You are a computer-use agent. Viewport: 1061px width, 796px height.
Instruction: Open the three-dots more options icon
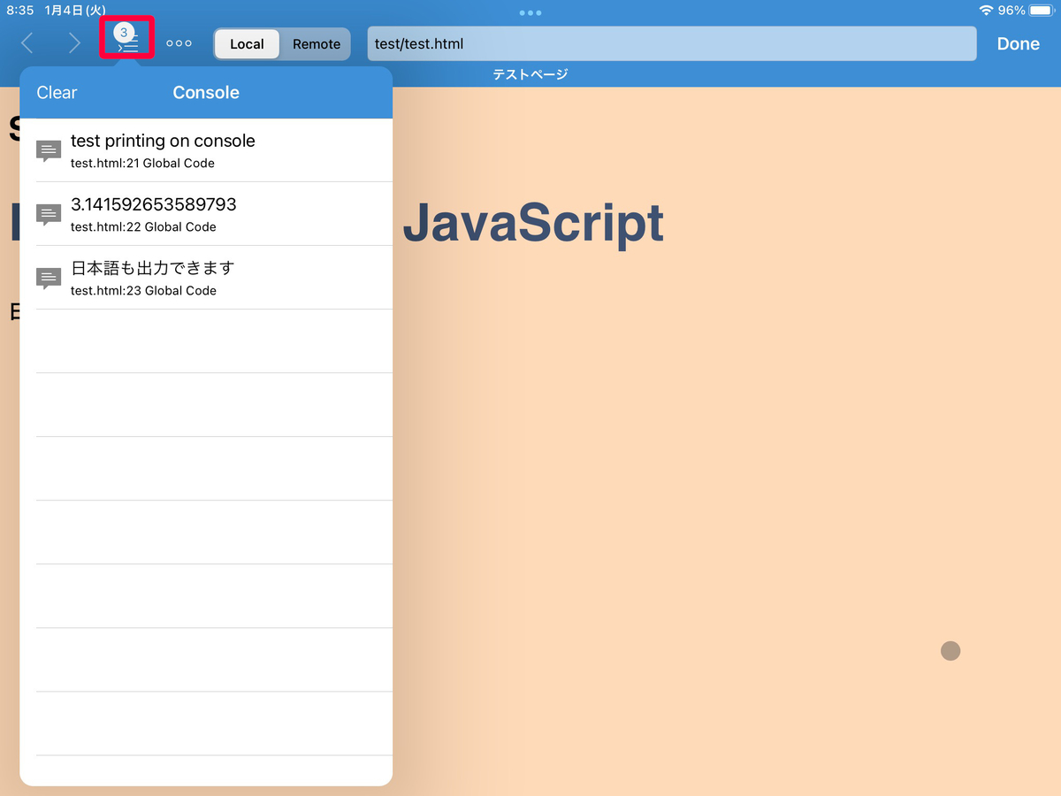[179, 43]
